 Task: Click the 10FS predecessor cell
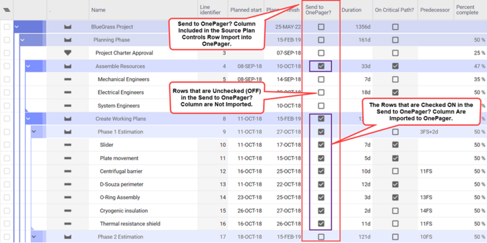(426, 237)
